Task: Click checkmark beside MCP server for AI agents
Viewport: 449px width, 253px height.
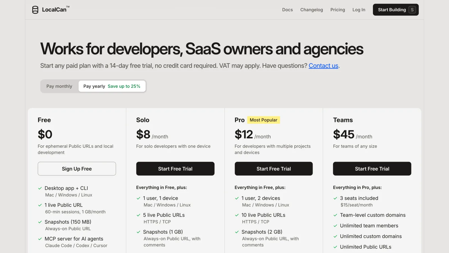Action: click(40, 239)
